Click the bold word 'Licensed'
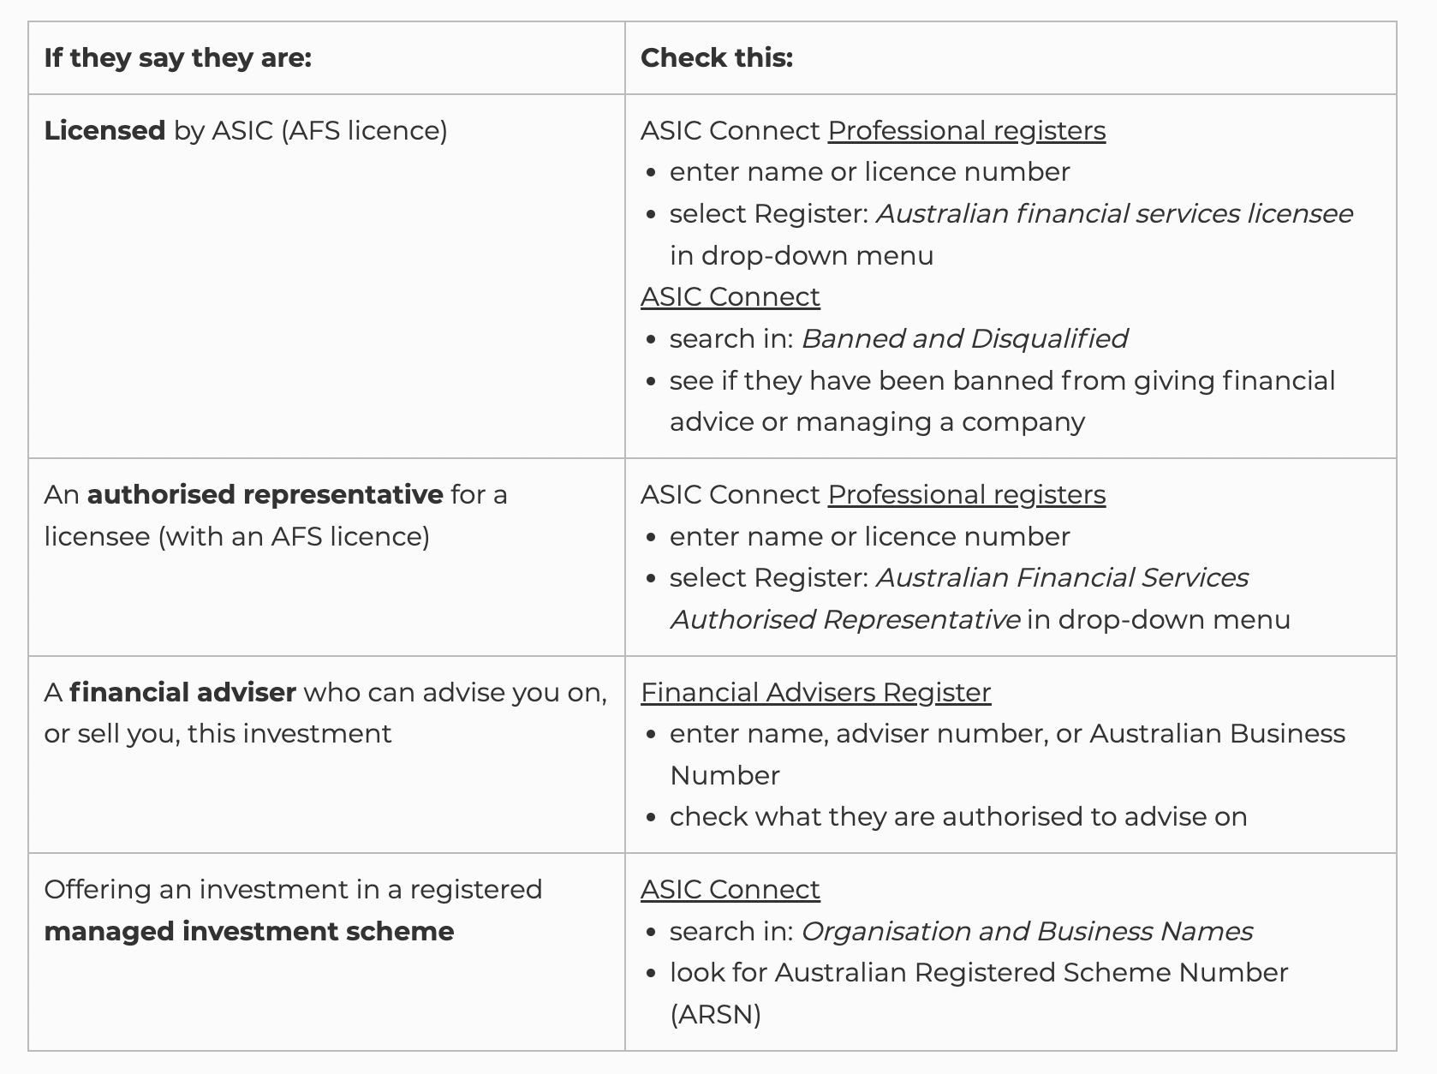1437x1074 pixels. [x=104, y=131]
